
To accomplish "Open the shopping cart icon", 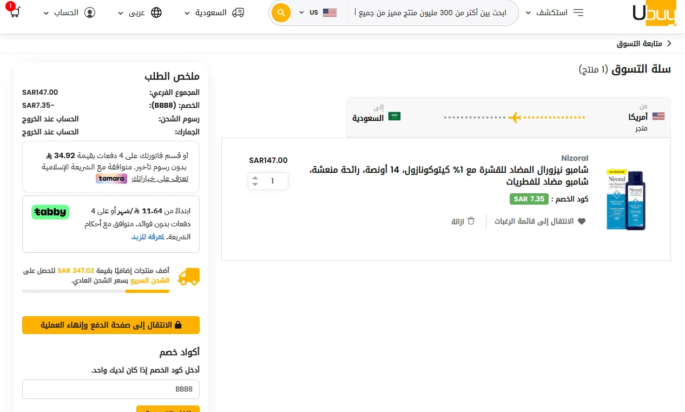I will click(15, 11).
